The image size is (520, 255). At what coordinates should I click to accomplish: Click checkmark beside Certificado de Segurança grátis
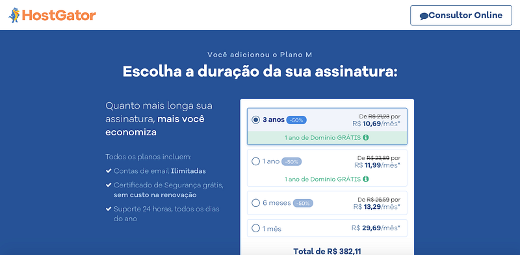(108, 185)
